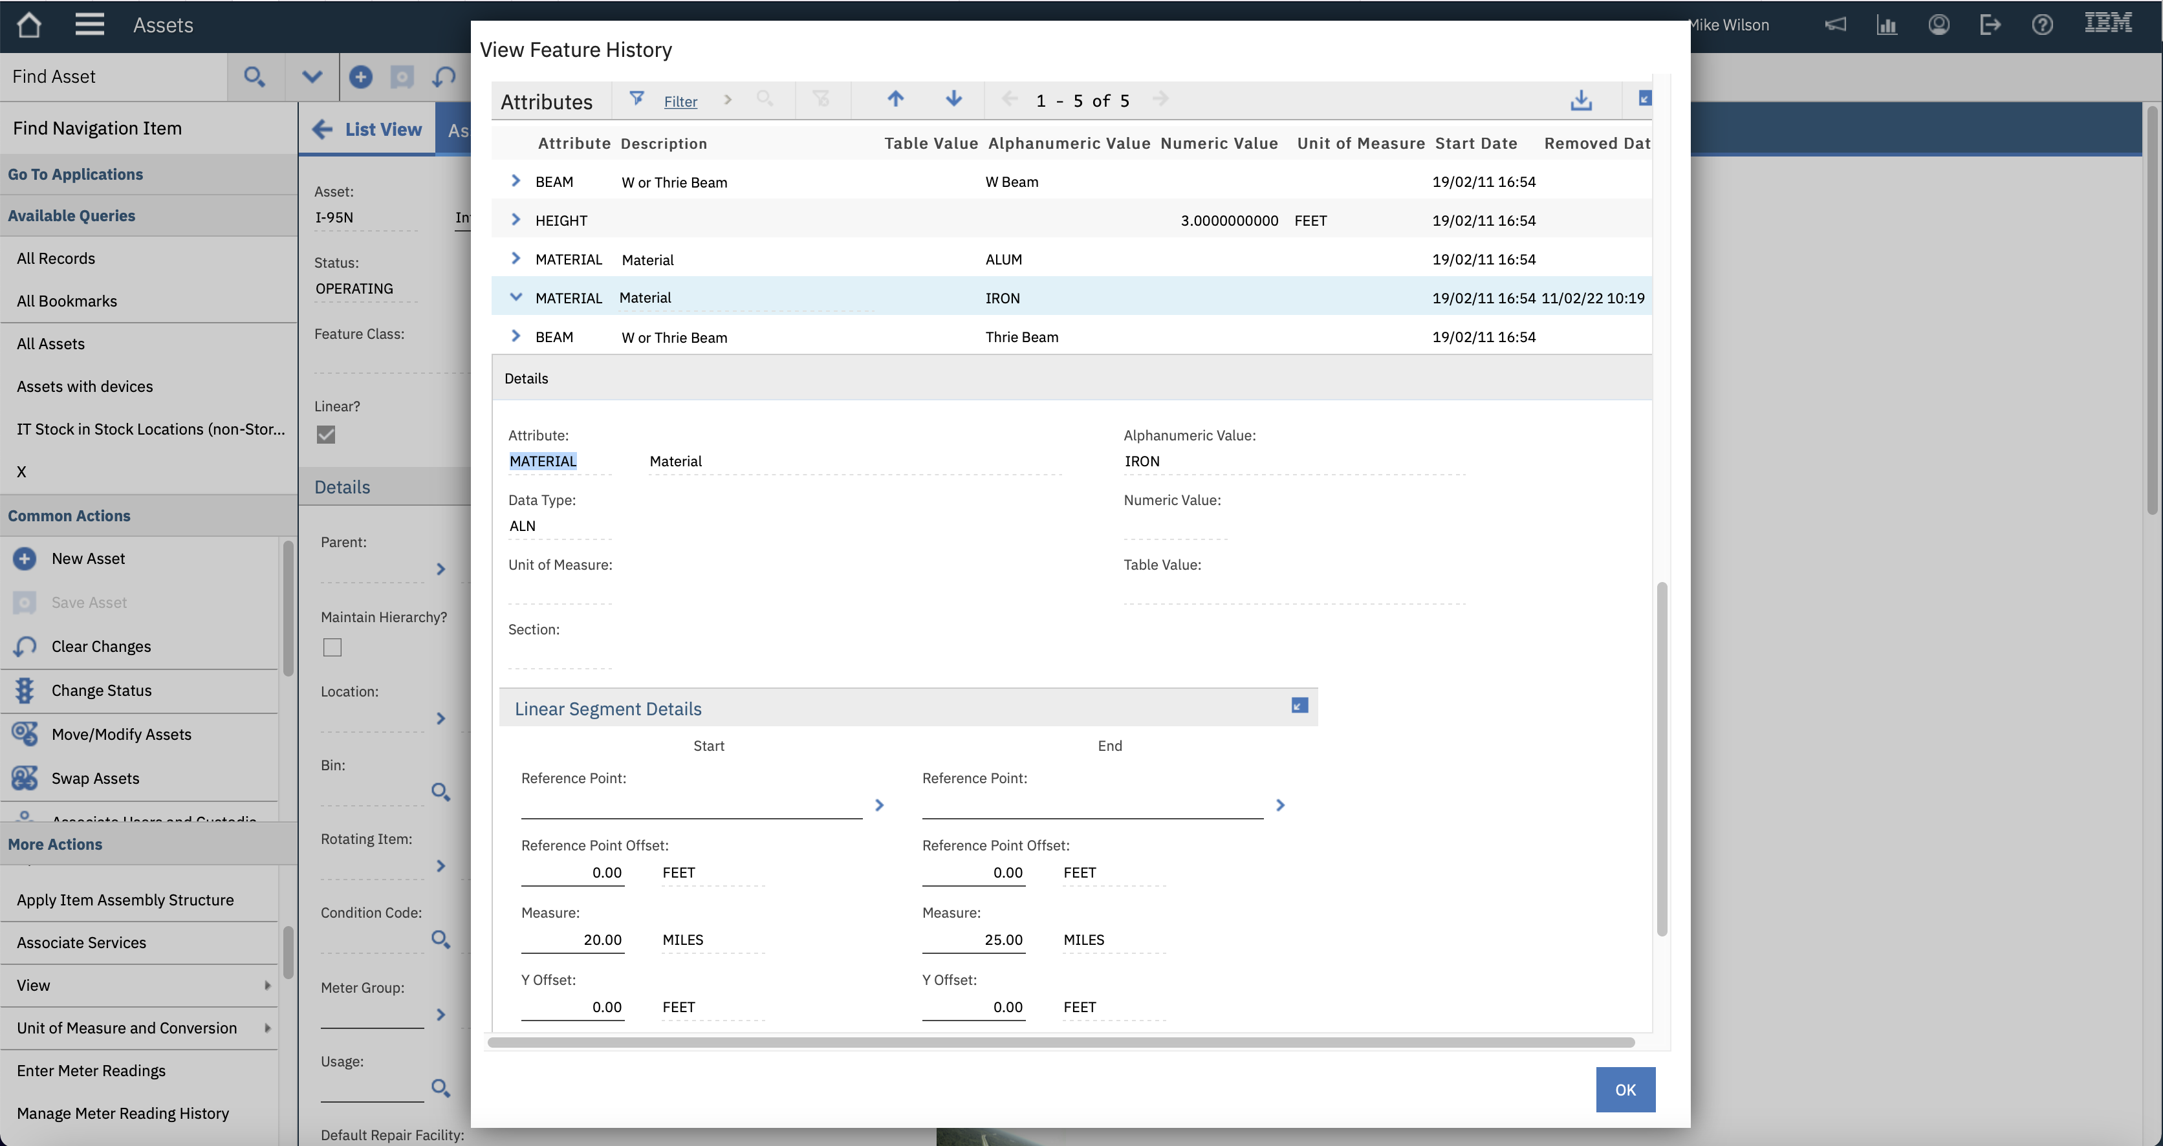Image resolution: width=2163 pixels, height=1146 pixels.
Task: Open the hamburger navigation menu
Action: coord(89,25)
